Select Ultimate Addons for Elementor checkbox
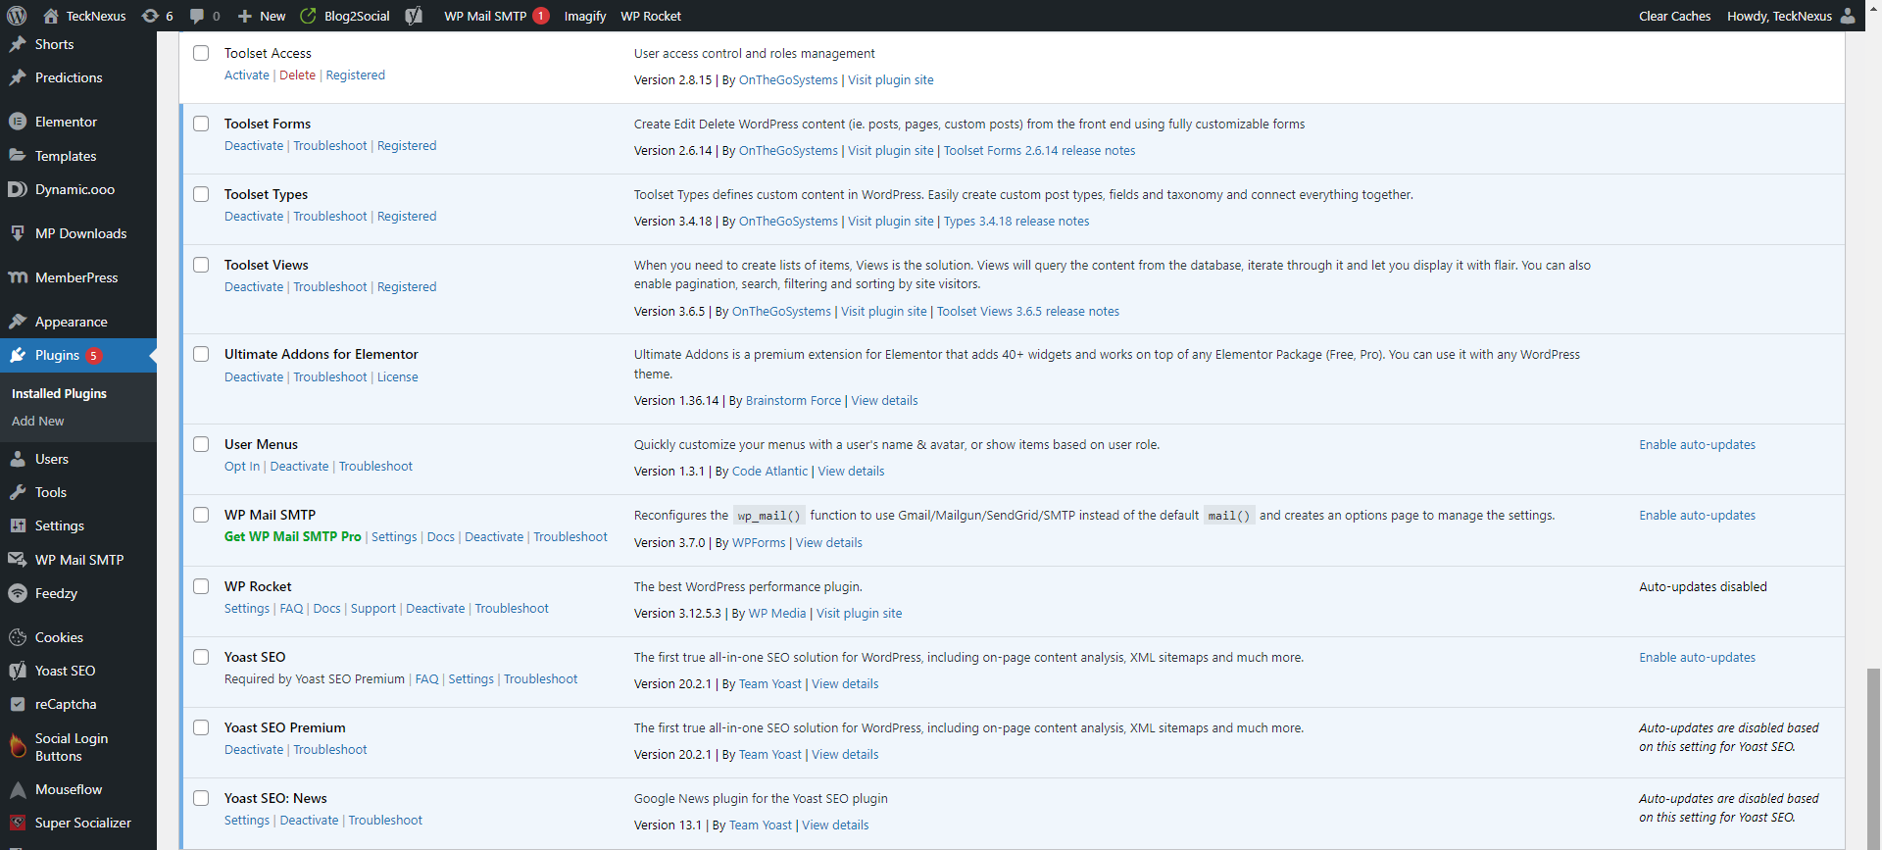This screenshot has height=850, width=1882. tap(201, 354)
